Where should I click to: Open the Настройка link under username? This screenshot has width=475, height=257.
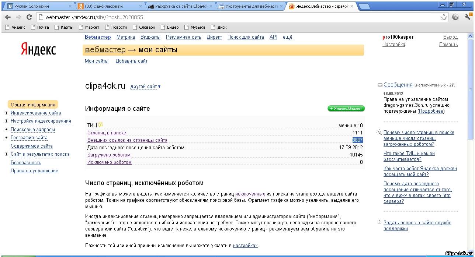click(x=394, y=45)
